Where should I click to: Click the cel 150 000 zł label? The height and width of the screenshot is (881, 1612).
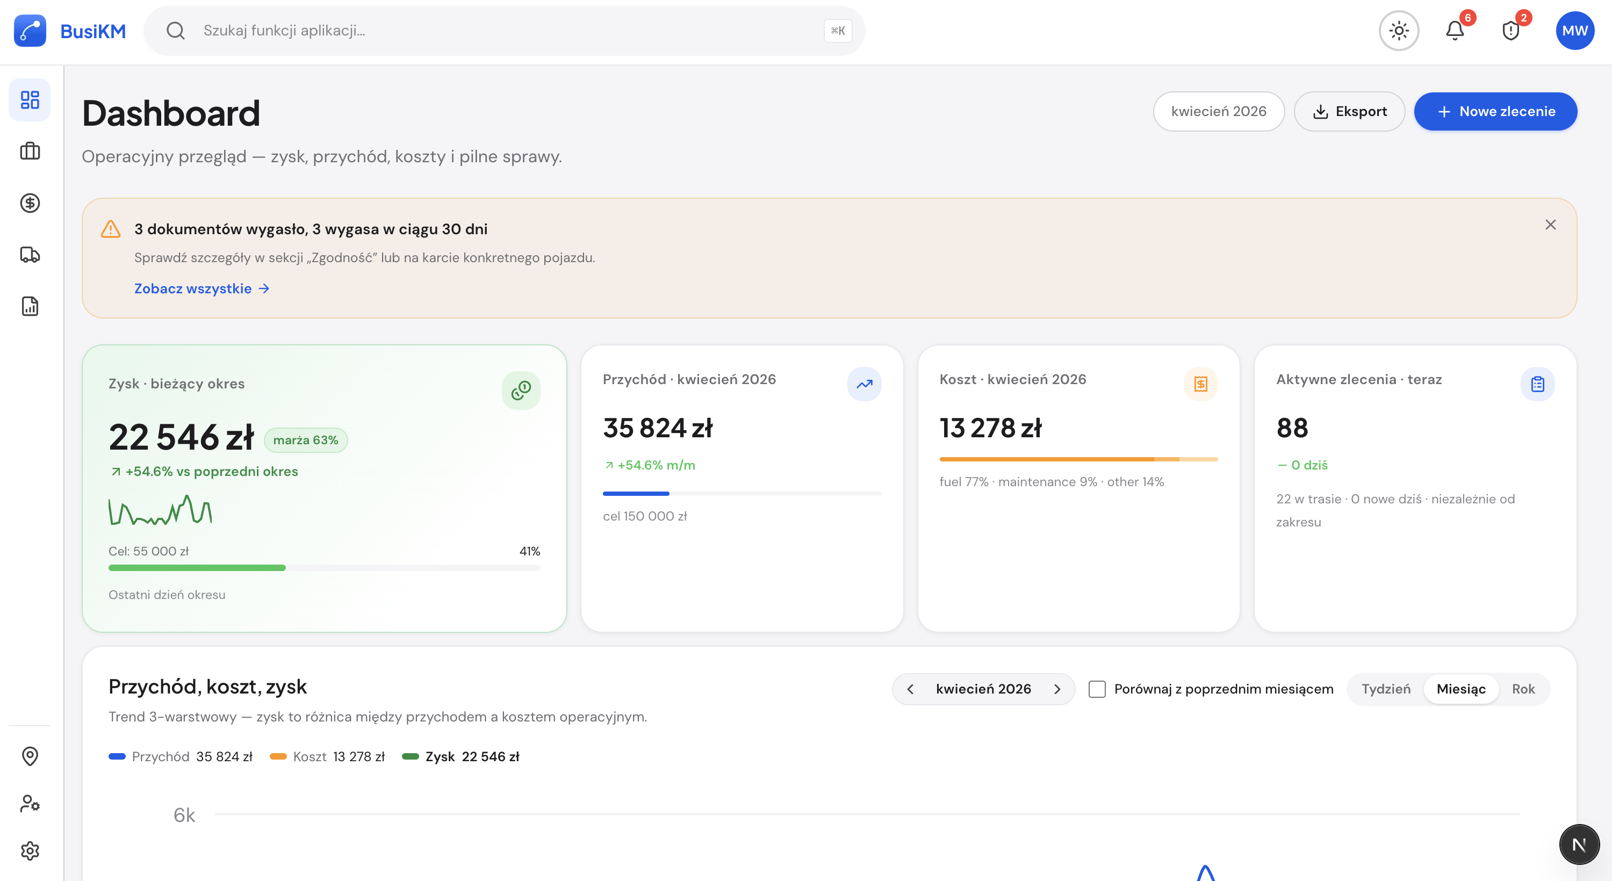(x=645, y=516)
